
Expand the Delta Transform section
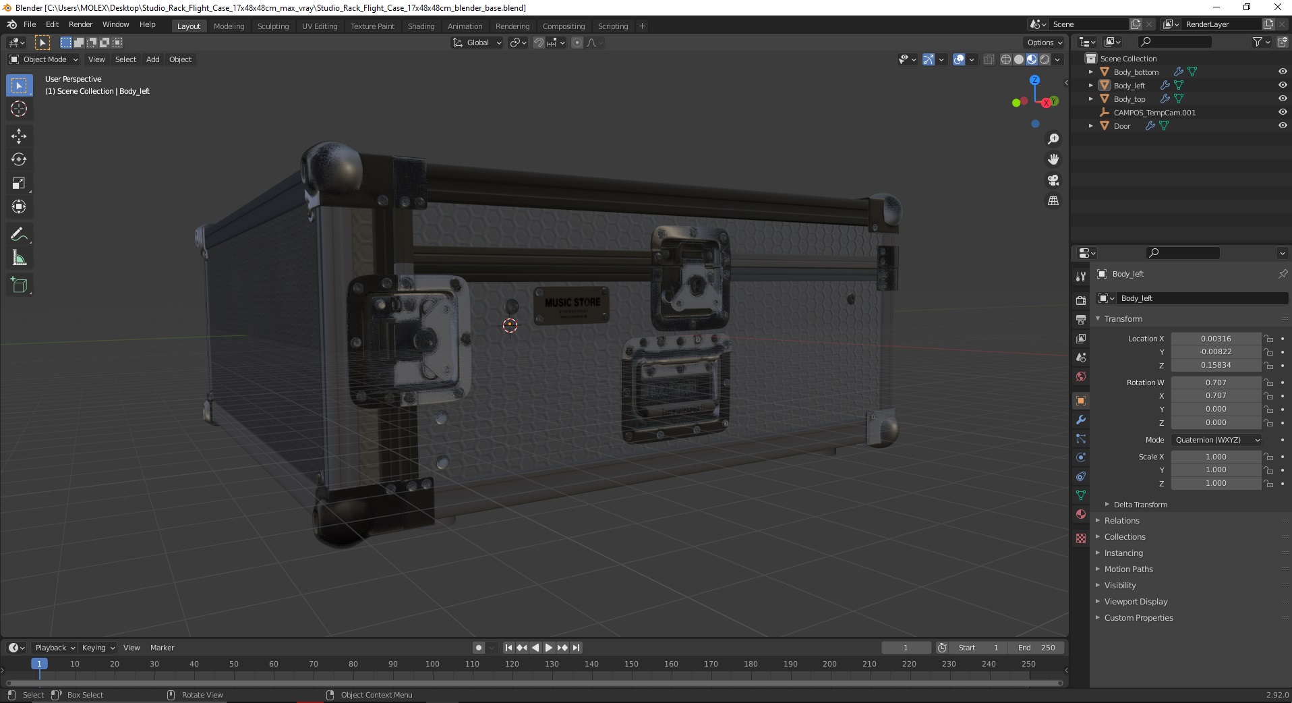point(1140,505)
